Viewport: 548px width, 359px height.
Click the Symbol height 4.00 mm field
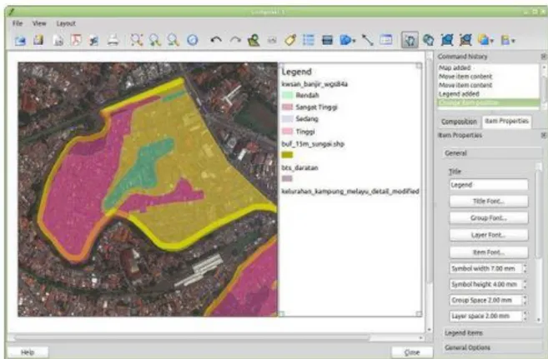tap(488, 284)
